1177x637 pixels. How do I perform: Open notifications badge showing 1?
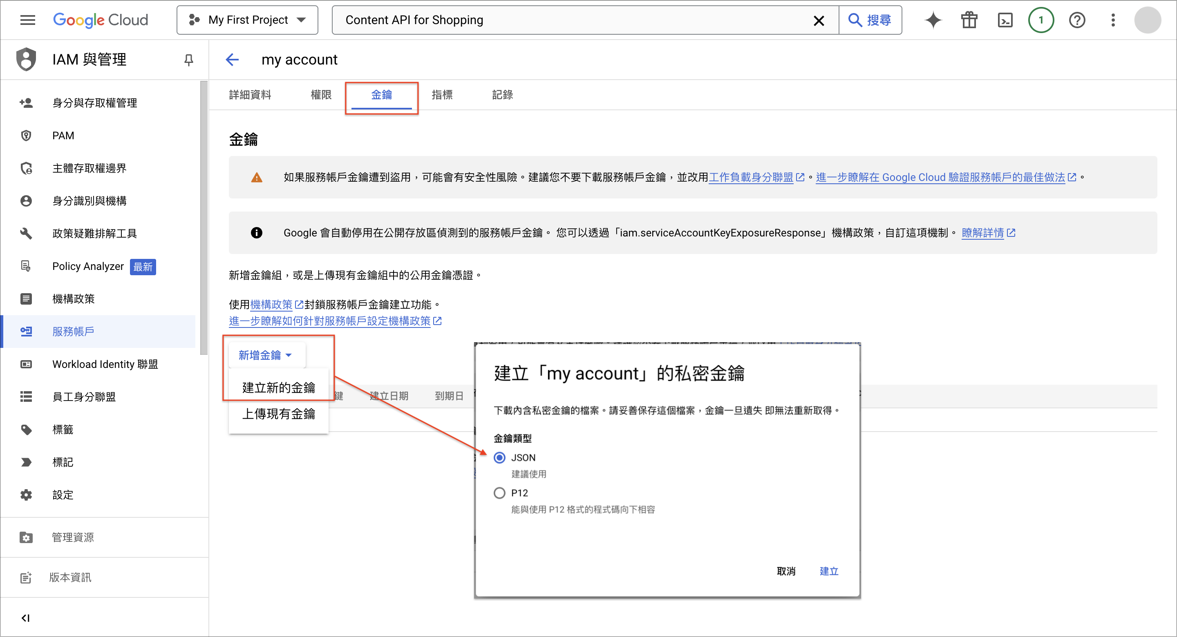tap(1041, 20)
